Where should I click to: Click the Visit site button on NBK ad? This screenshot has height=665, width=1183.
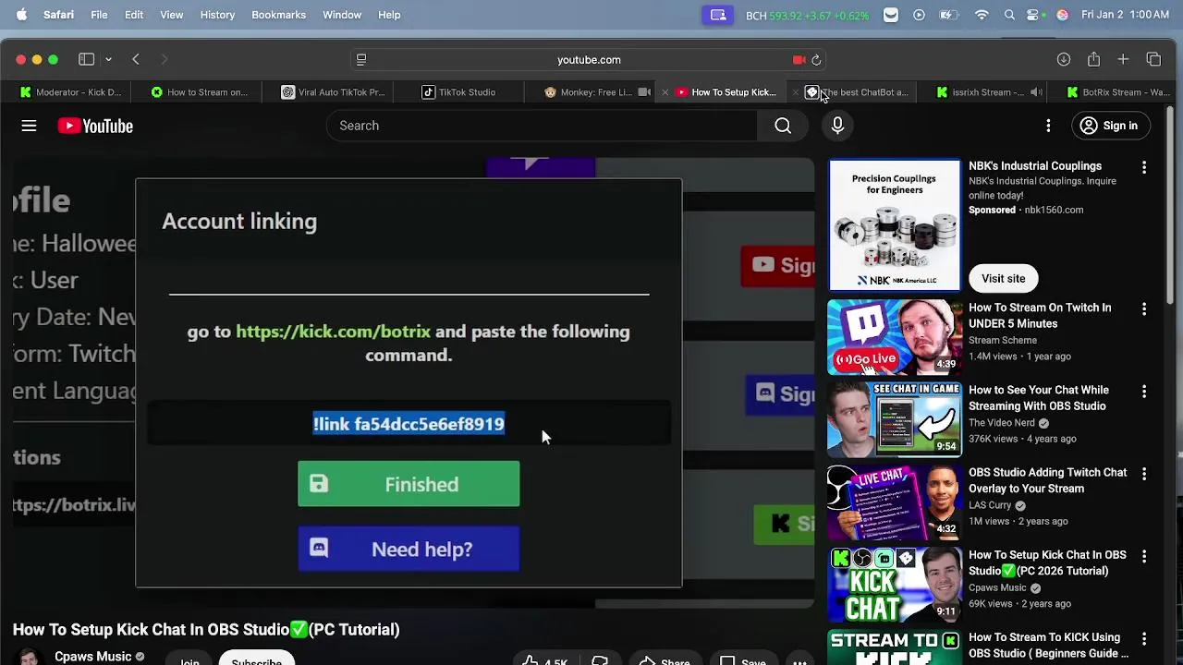[1003, 278]
